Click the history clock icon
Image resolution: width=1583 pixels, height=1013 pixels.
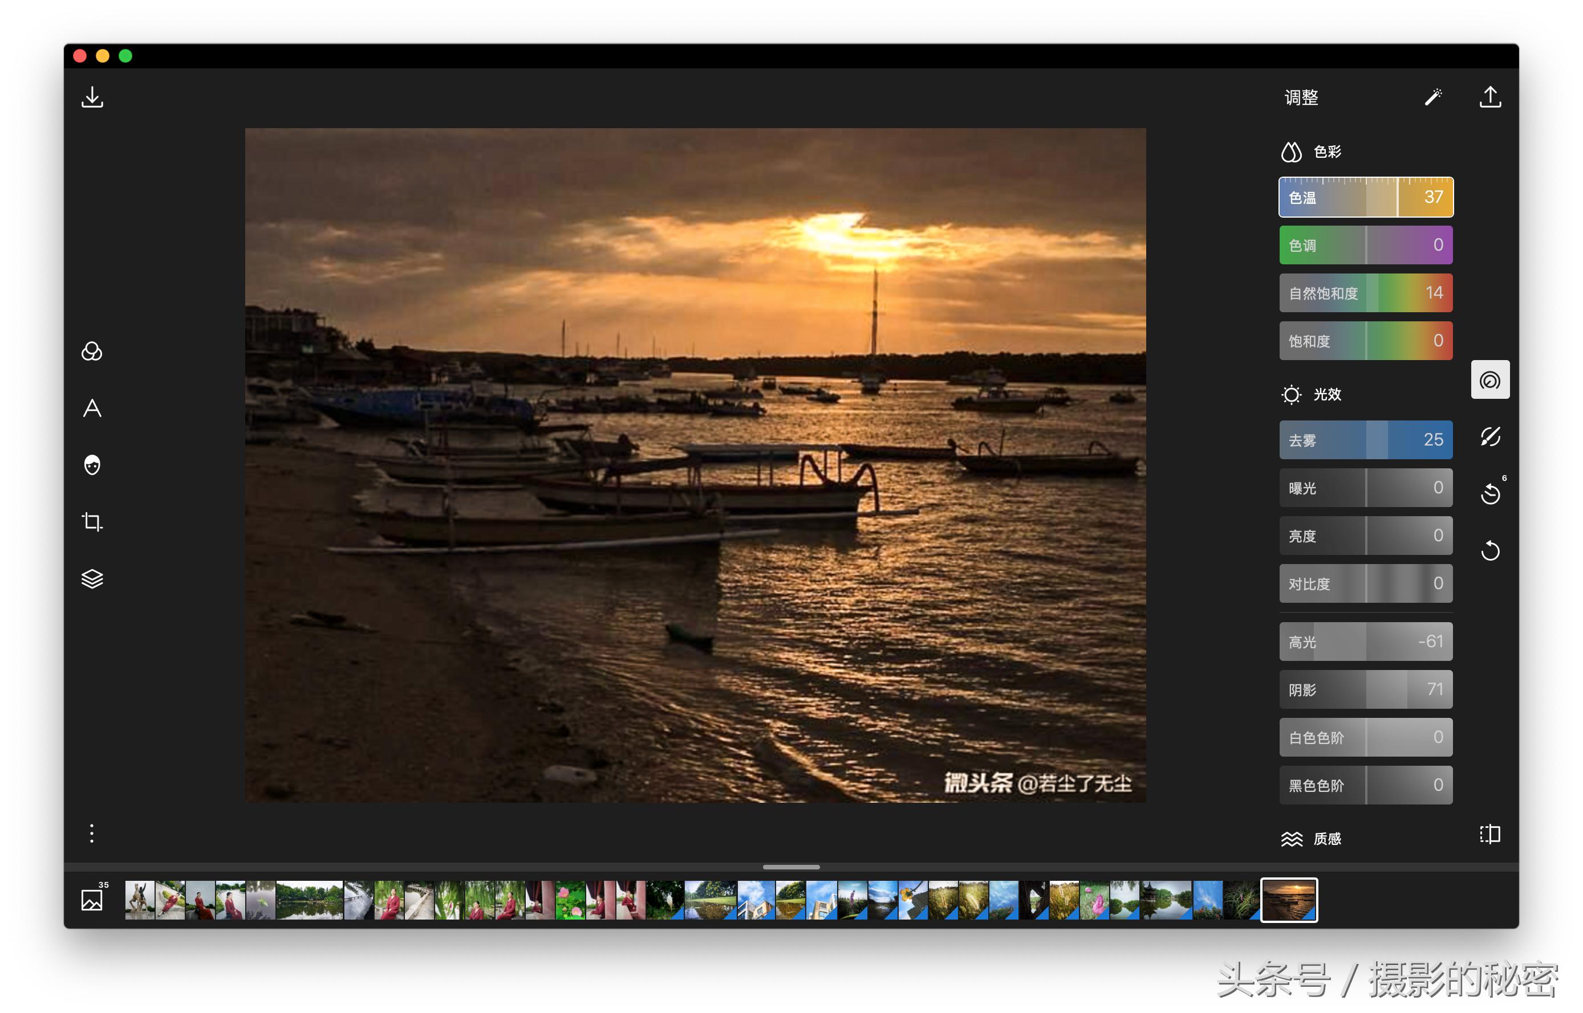(1489, 493)
